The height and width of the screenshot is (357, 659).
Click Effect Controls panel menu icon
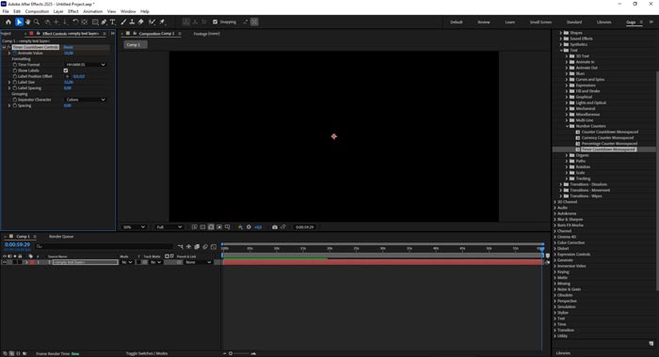104,34
